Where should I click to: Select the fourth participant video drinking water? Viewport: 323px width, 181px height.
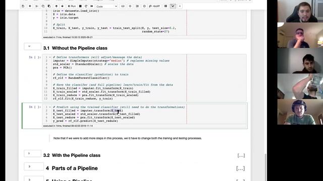pos(300,86)
